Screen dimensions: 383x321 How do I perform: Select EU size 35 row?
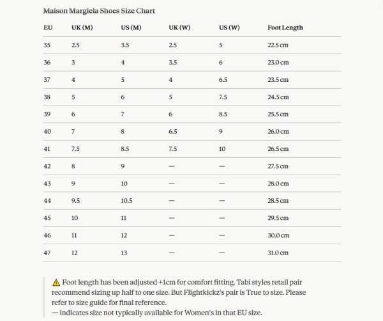(x=192, y=45)
